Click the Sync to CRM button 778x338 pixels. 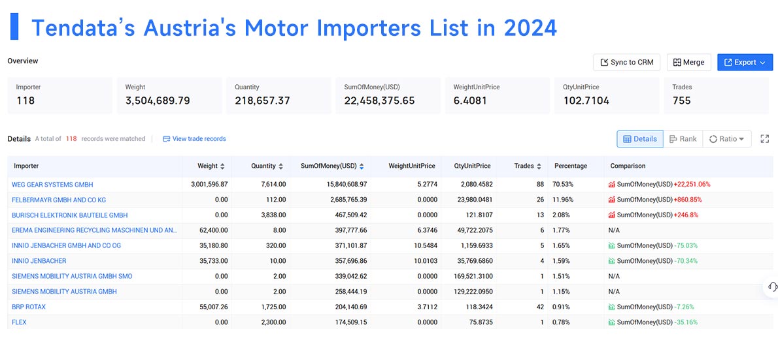coord(627,63)
